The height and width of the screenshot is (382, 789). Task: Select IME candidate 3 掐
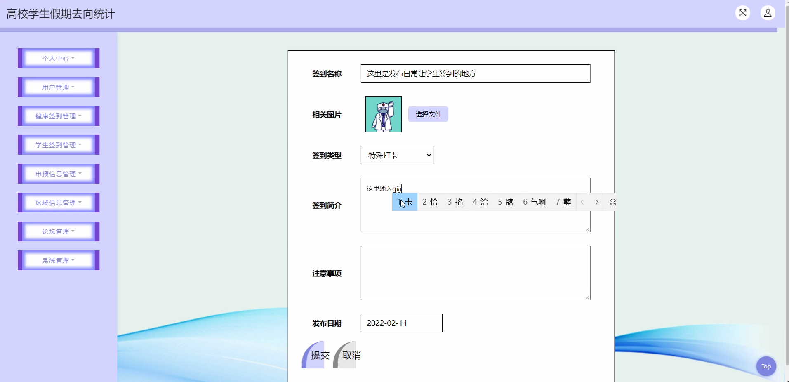pyautogui.click(x=455, y=202)
